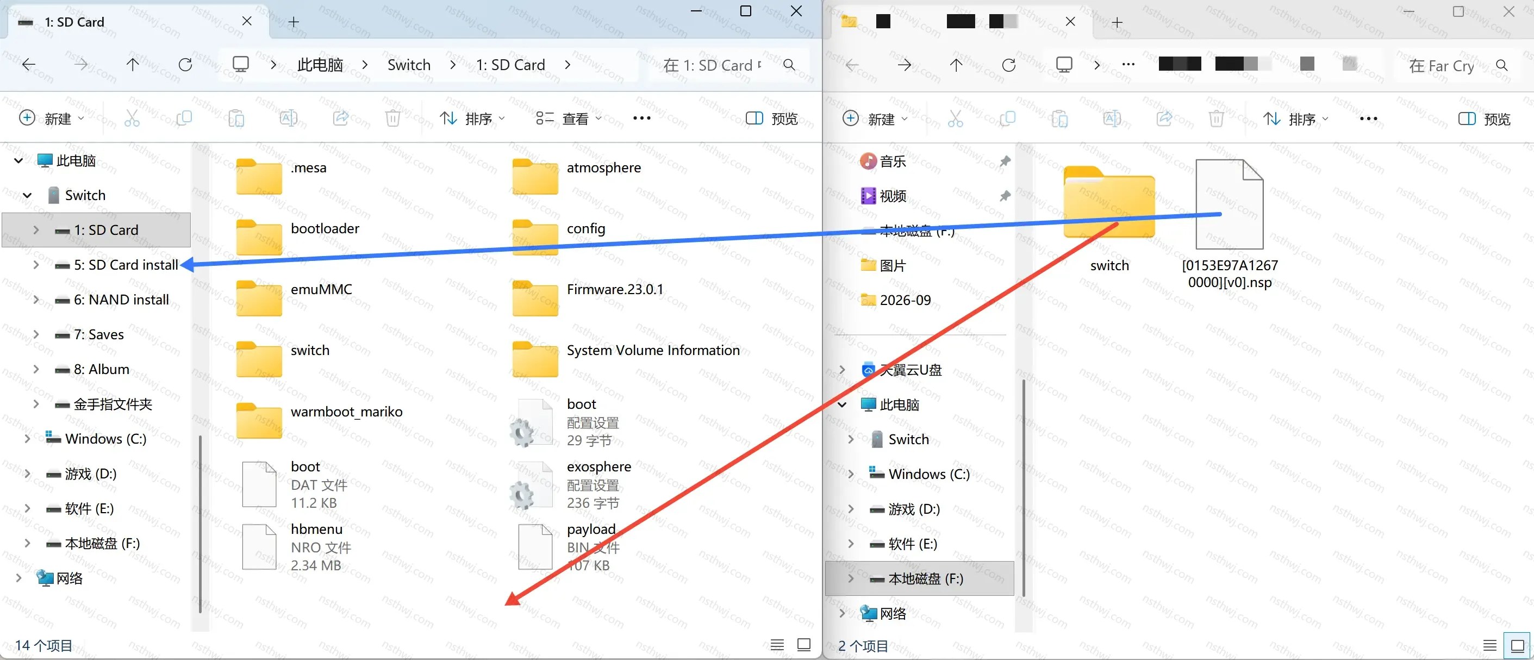Viewport: 1534px width, 660px height.
Task: Refresh the right Explorer window
Action: pyautogui.click(x=1009, y=64)
